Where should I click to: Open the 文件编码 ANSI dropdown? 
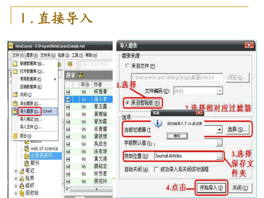click(x=220, y=91)
